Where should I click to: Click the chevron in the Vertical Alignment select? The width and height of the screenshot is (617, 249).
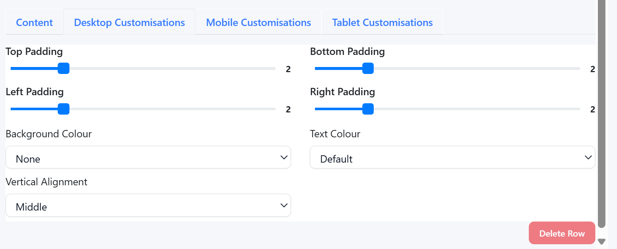coord(284,205)
